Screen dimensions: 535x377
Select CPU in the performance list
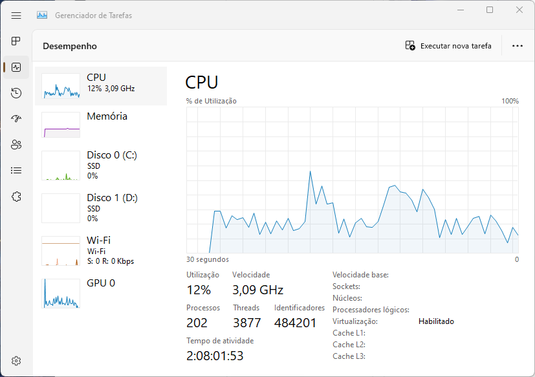point(101,85)
